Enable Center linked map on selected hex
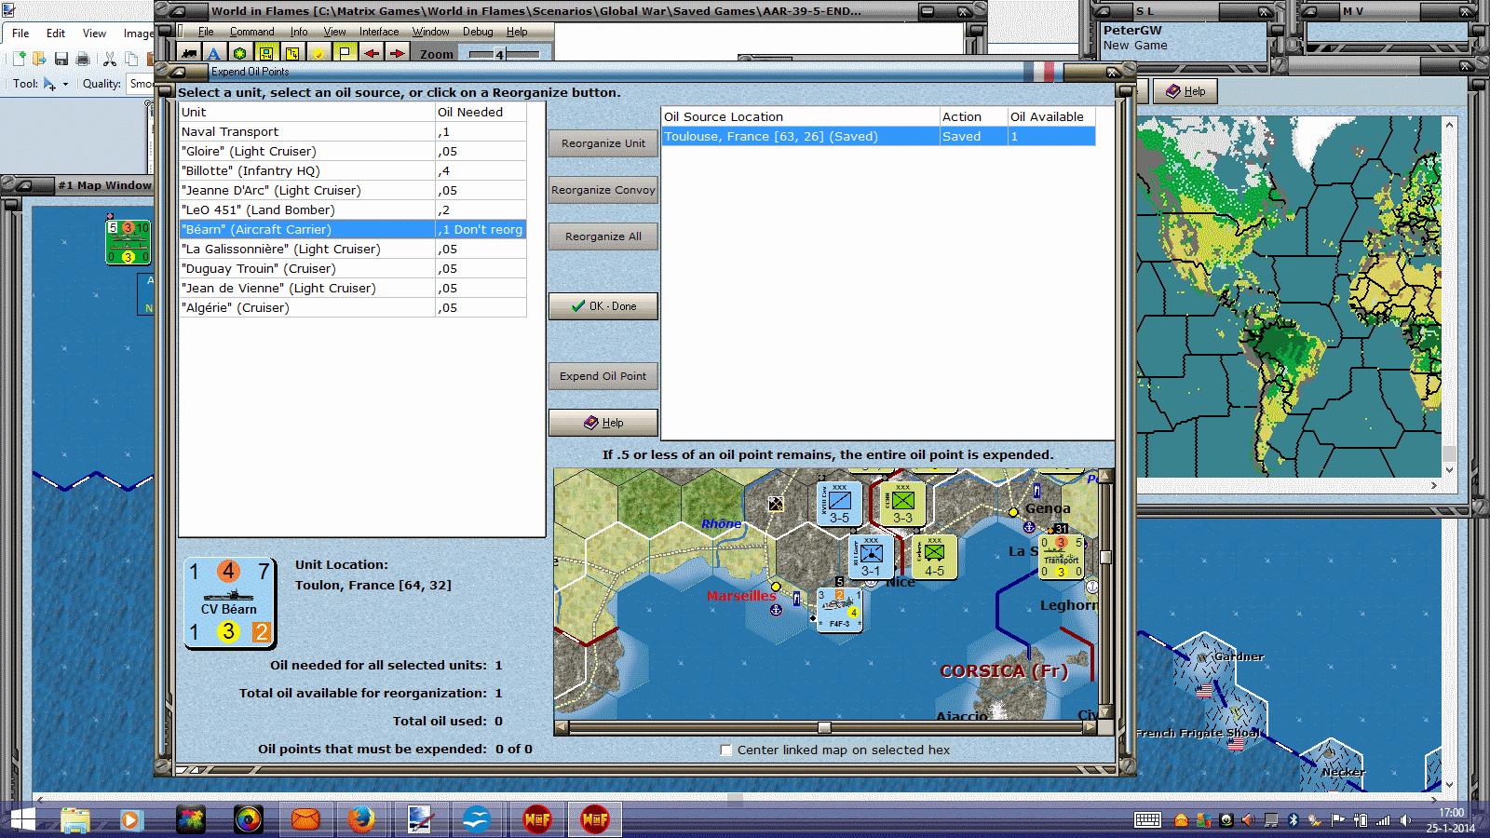This screenshot has height=838, width=1490. tap(726, 750)
